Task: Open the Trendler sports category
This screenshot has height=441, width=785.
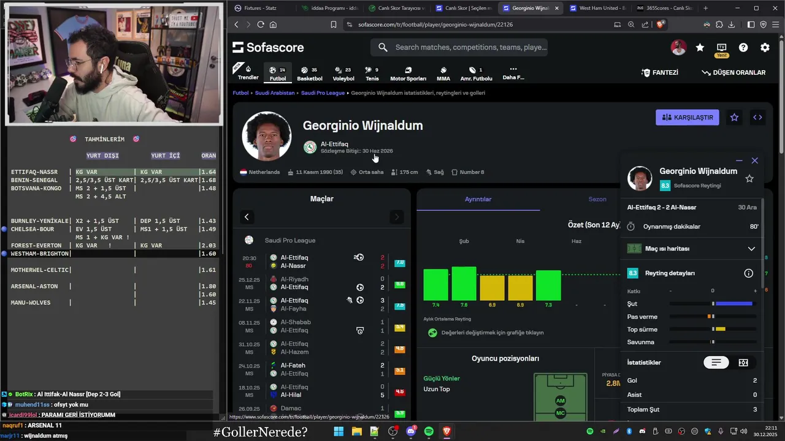Action: 248,72
